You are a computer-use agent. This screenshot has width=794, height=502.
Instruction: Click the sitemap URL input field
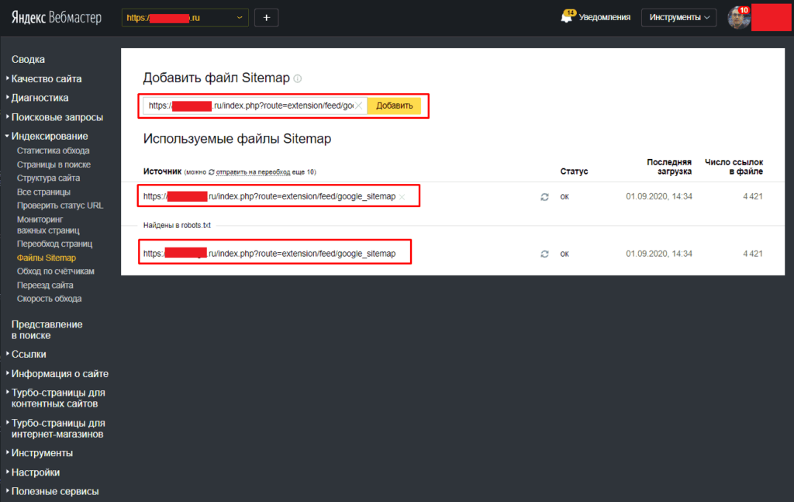click(248, 106)
